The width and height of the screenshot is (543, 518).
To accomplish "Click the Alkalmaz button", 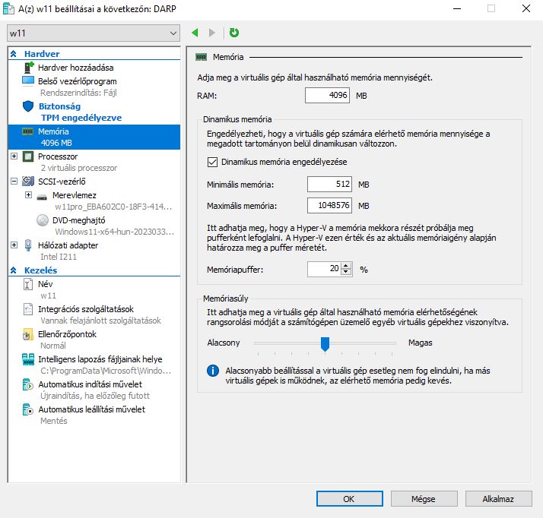I will coord(498,499).
